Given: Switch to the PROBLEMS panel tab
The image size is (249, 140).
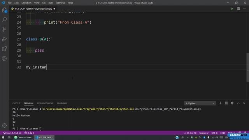Looking at the screenshot, I should click(x=62, y=103).
